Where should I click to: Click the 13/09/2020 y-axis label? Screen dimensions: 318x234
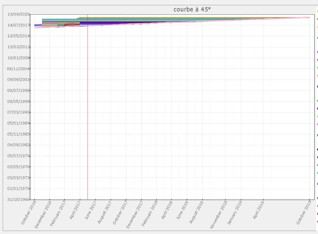19,14
